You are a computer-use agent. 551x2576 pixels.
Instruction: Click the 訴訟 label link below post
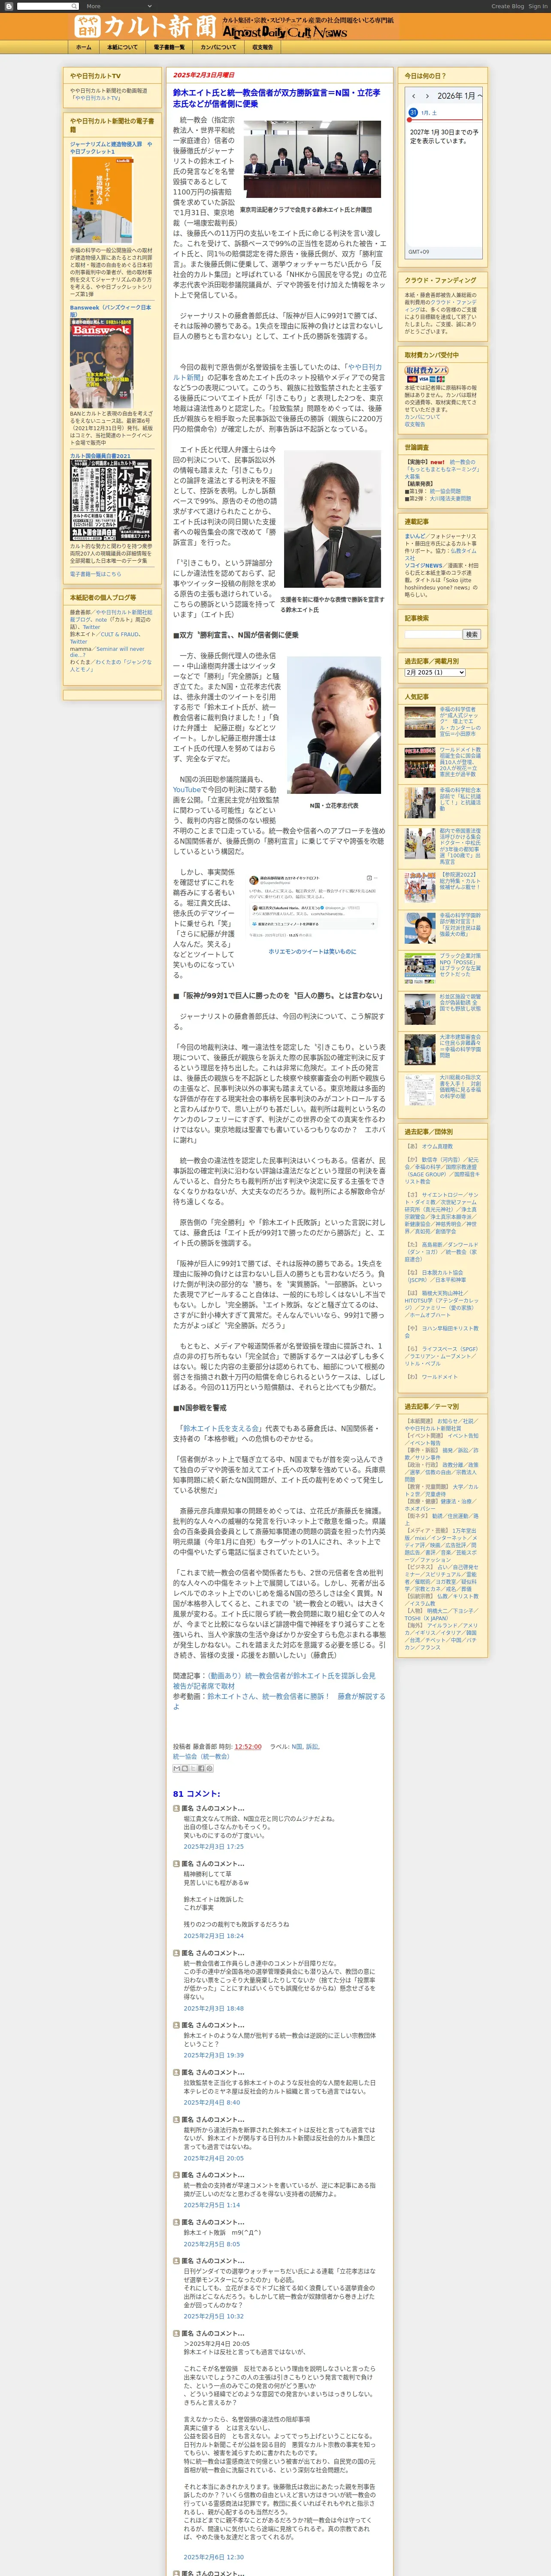(x=312, y=1747)
